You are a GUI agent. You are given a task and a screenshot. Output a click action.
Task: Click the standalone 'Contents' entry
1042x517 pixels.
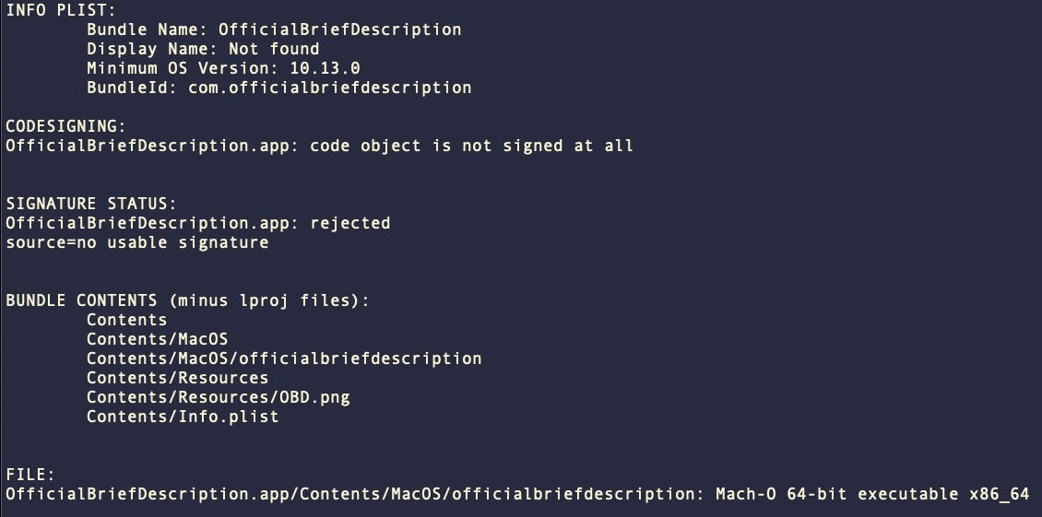[x=126, y=320]
